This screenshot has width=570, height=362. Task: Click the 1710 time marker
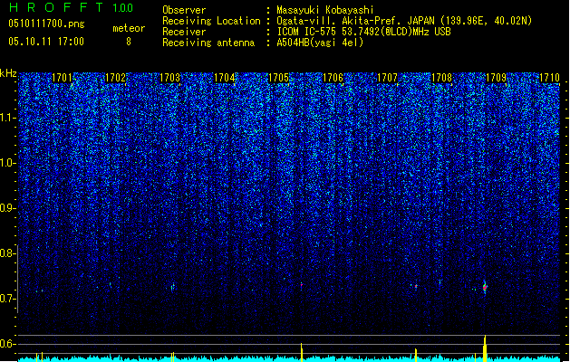click(x=550, y=78)
